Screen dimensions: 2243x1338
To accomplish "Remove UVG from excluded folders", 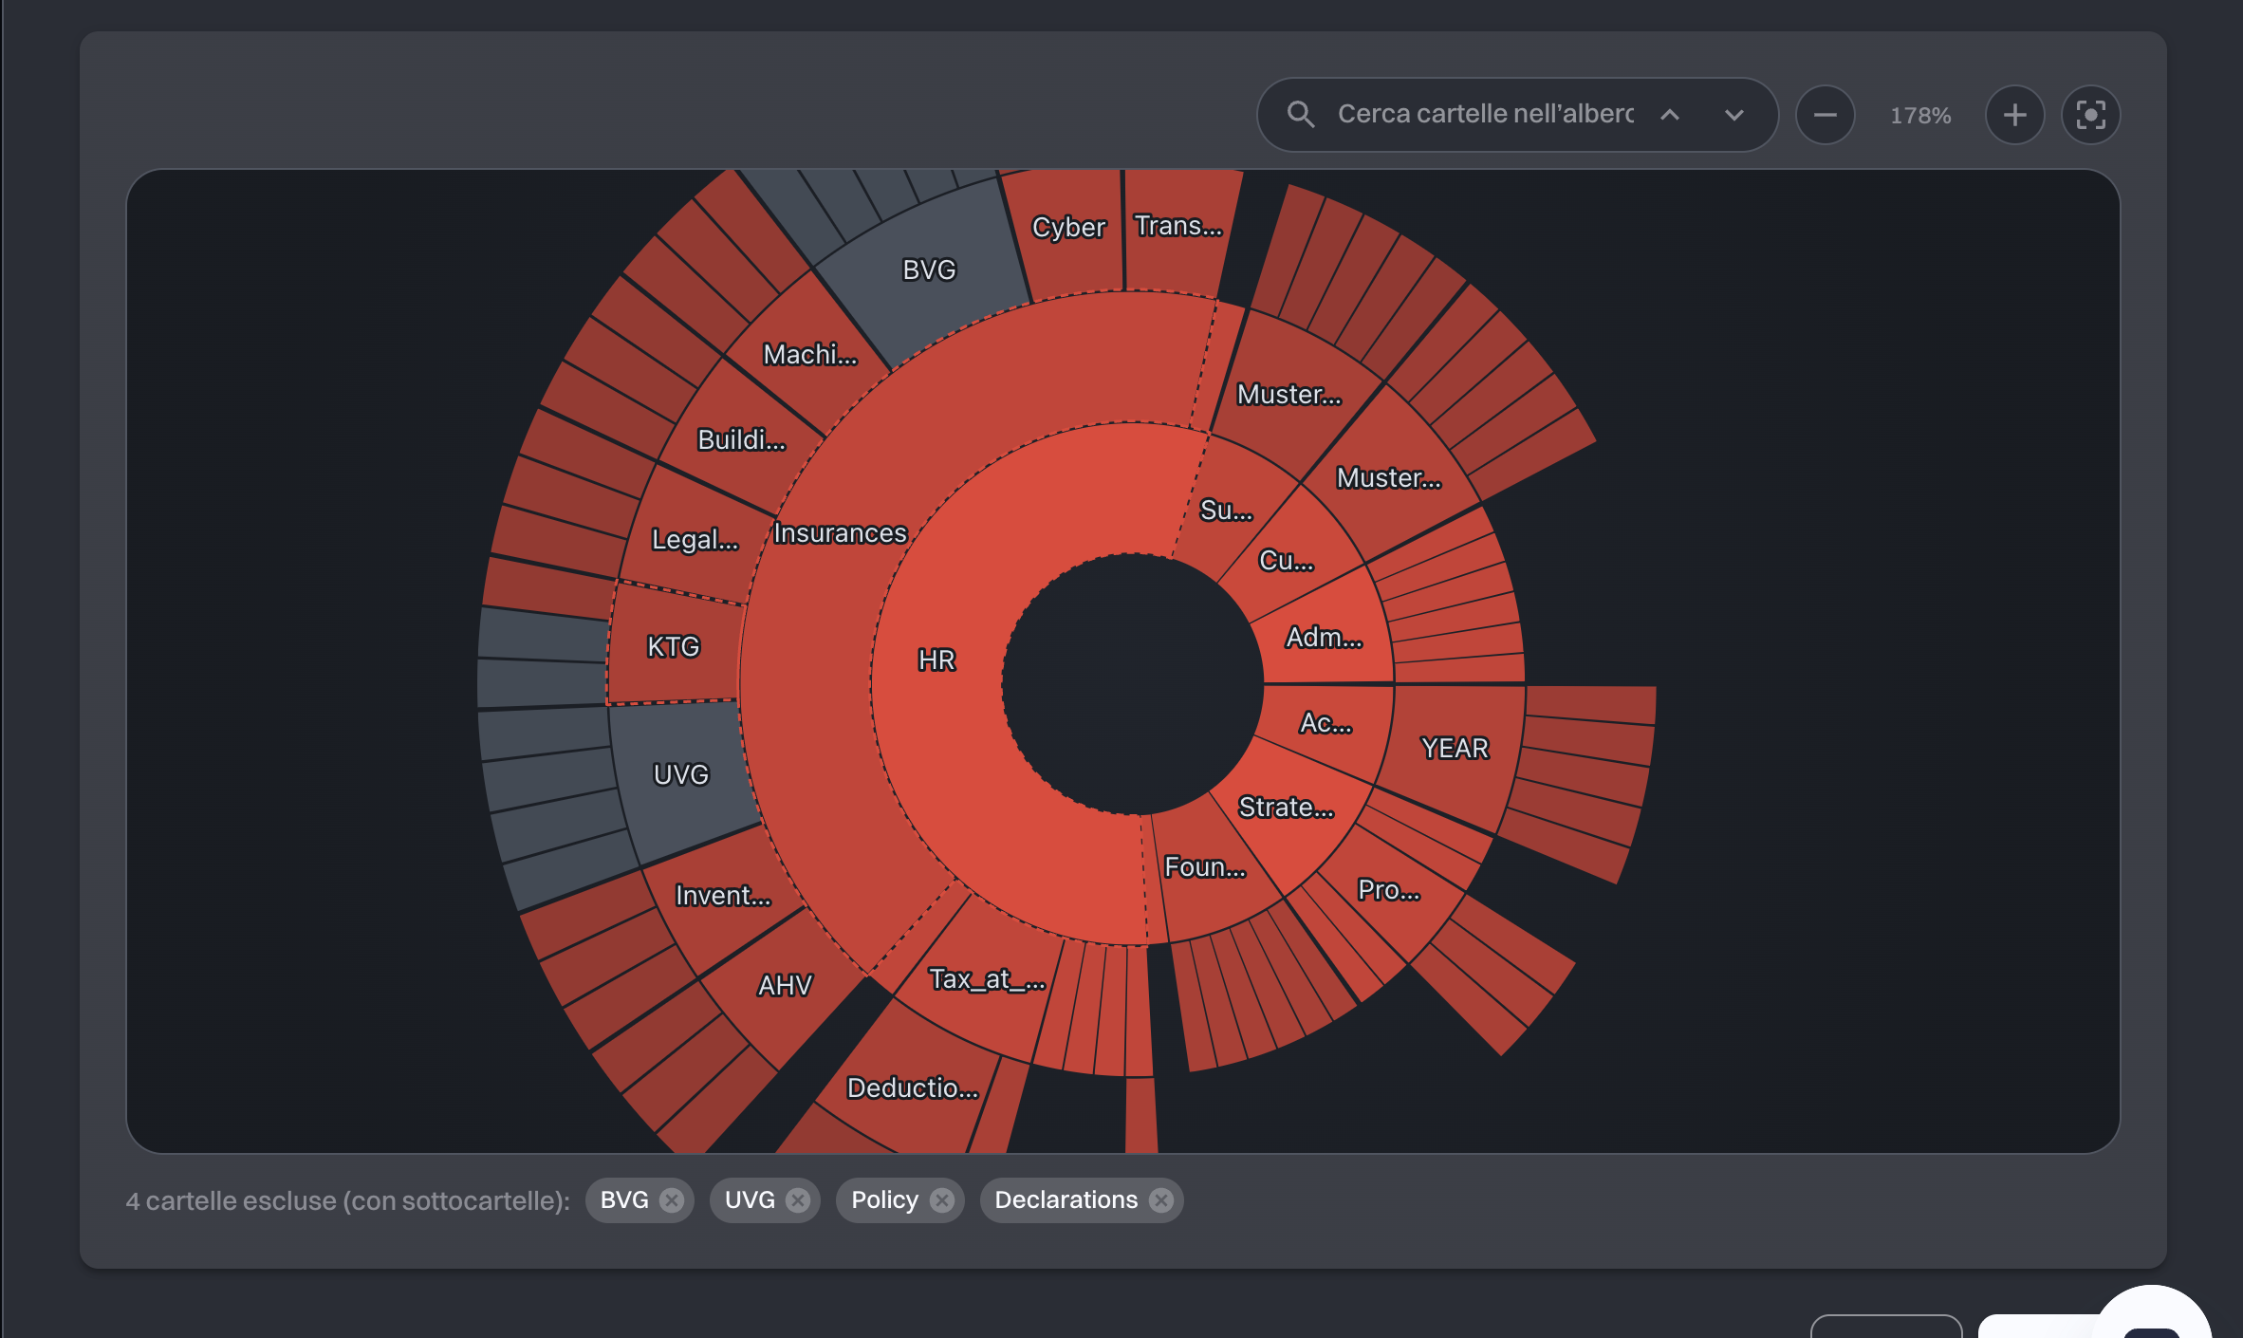I will (798, 1200).
